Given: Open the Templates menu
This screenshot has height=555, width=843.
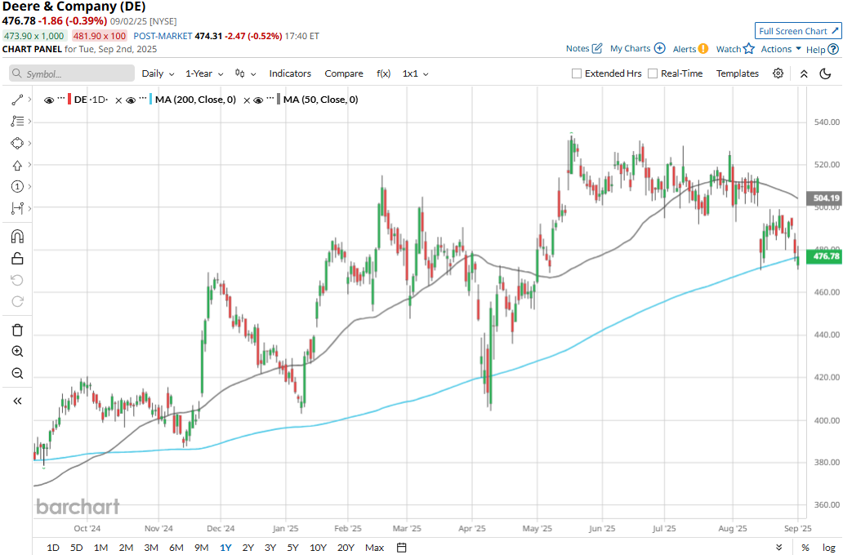Looking at the screenshot, I should point(738,73).
